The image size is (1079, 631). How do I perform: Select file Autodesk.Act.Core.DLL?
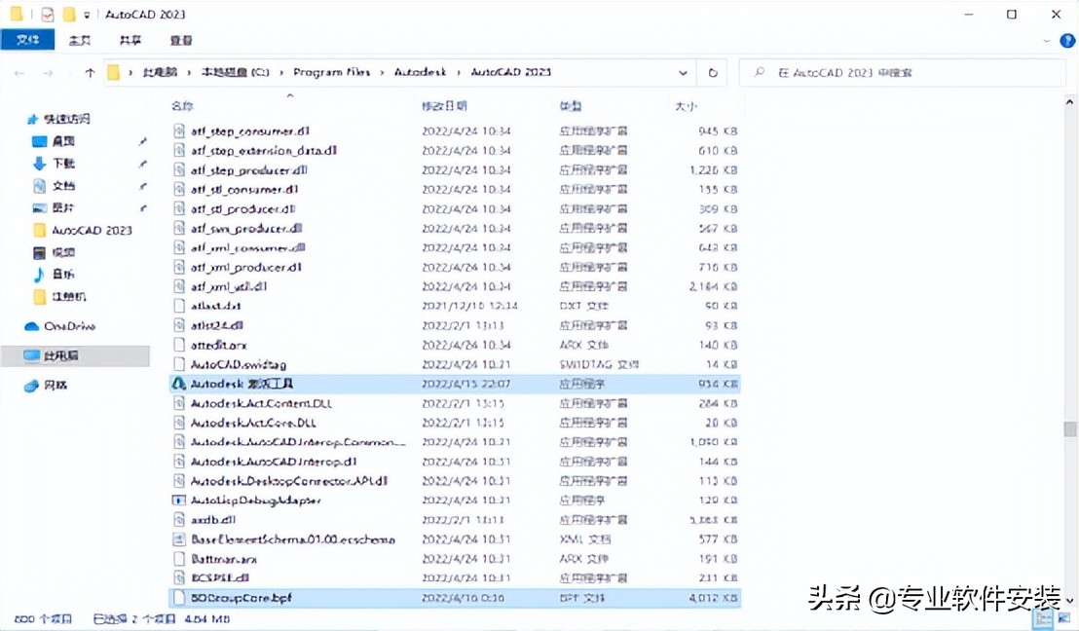(253, 423)
